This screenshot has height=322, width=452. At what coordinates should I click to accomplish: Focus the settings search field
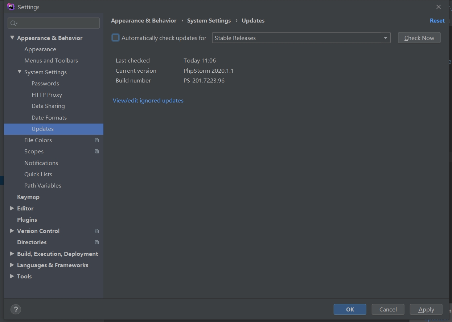coord(54,23)
